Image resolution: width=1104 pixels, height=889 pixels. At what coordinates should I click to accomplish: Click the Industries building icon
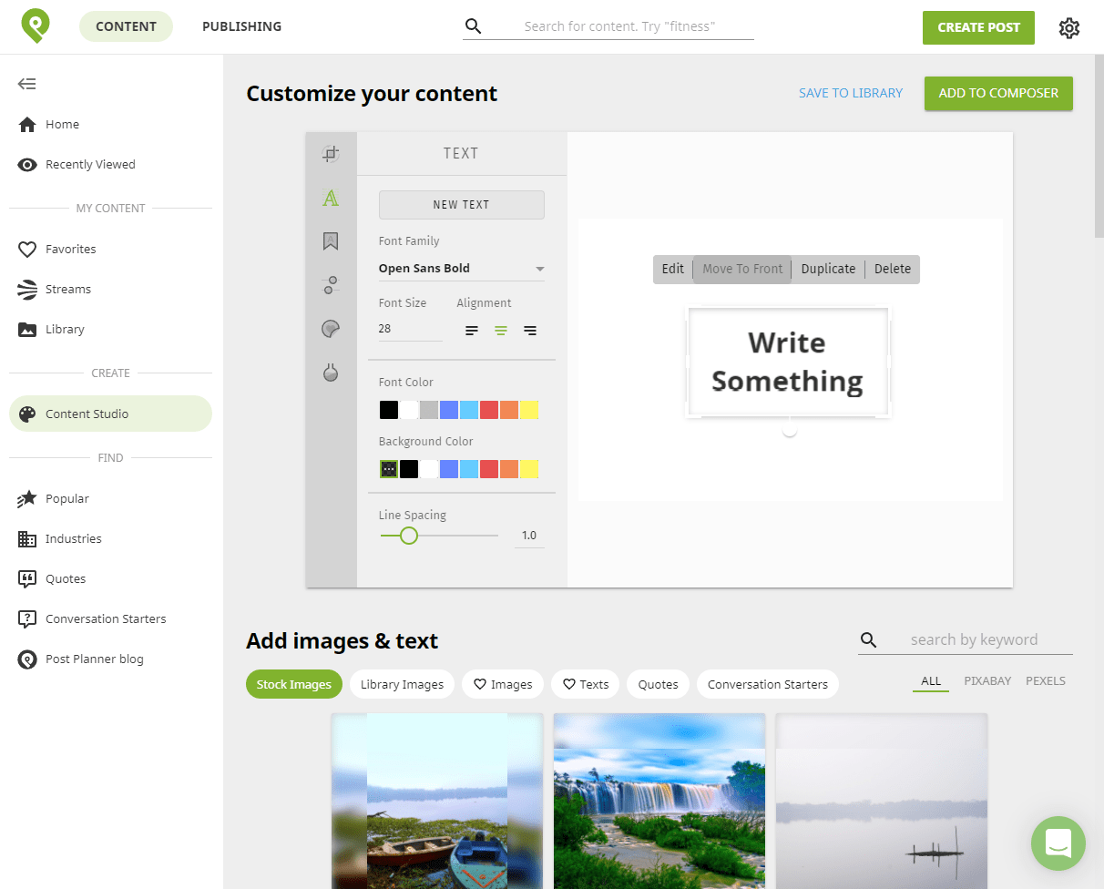click(x=27, y=539)
